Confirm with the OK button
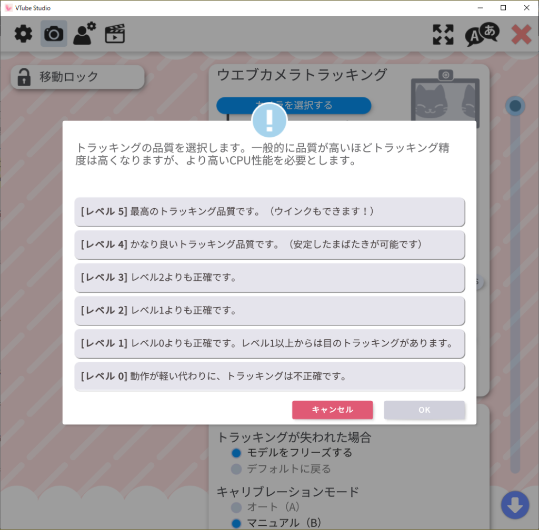The image size is (539, 530). [425, 410]
